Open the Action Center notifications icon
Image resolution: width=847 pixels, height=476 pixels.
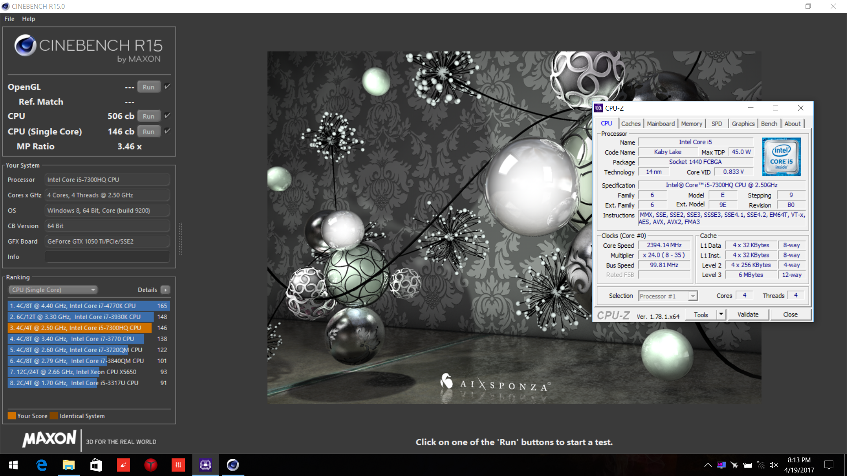[x=829, y=465]
